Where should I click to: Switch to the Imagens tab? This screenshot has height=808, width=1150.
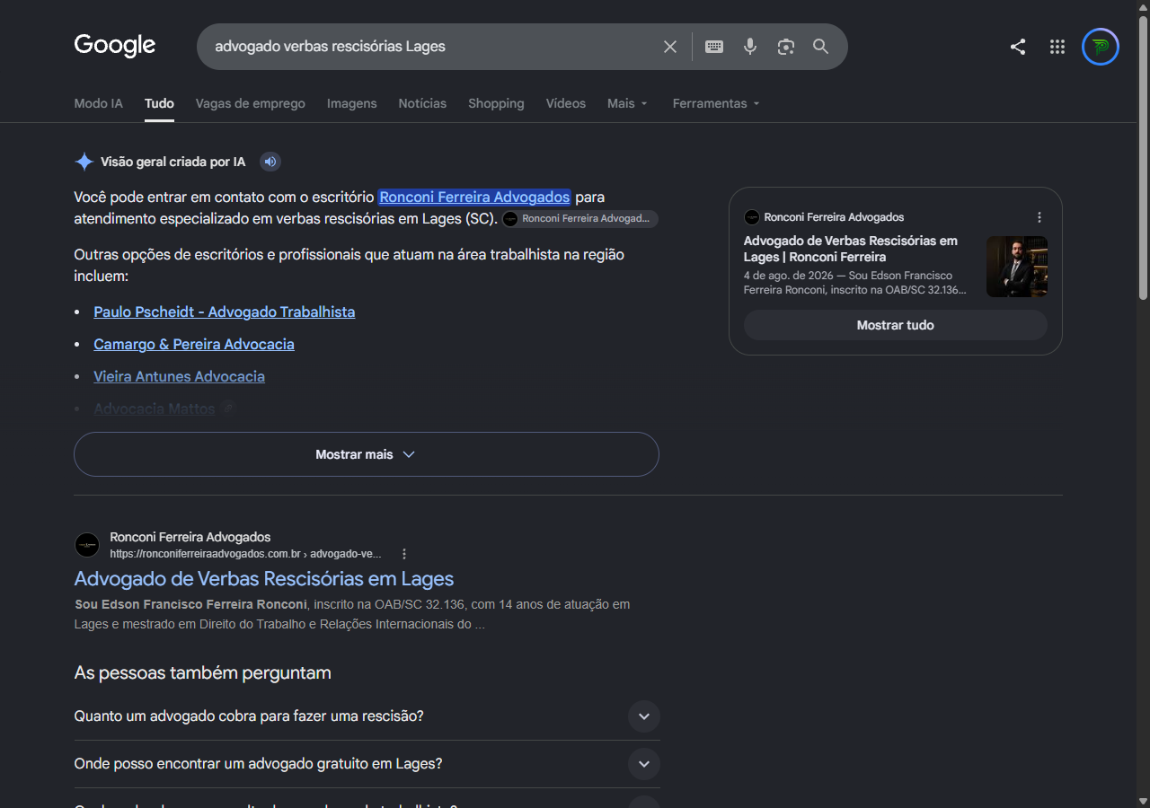coord(352,103)
